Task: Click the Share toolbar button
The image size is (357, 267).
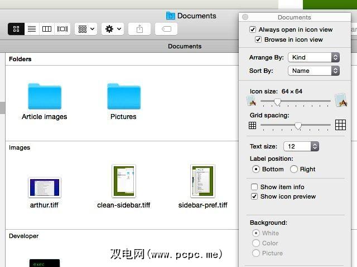Action: [139, 29]
